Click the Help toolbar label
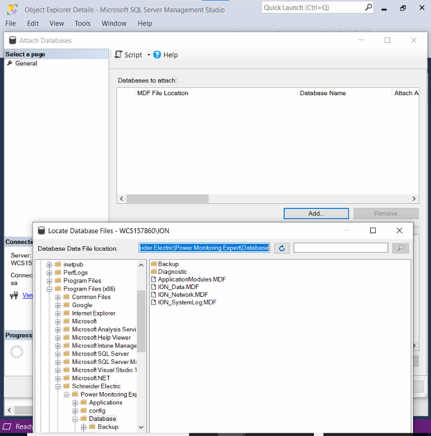This screenshot has height=436, width=431. coord(170,55)
